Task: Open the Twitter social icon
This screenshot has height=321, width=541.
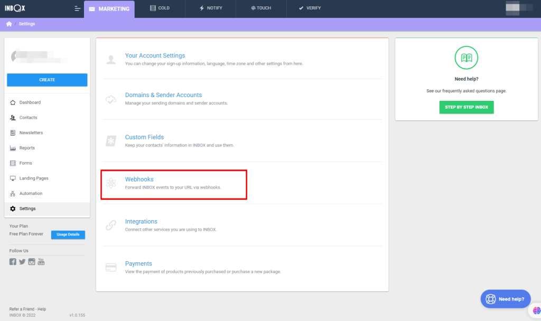Action: [x=22, y=262]
